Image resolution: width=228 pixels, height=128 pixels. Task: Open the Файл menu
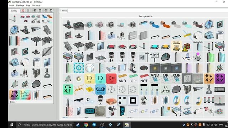click(11, 6)
